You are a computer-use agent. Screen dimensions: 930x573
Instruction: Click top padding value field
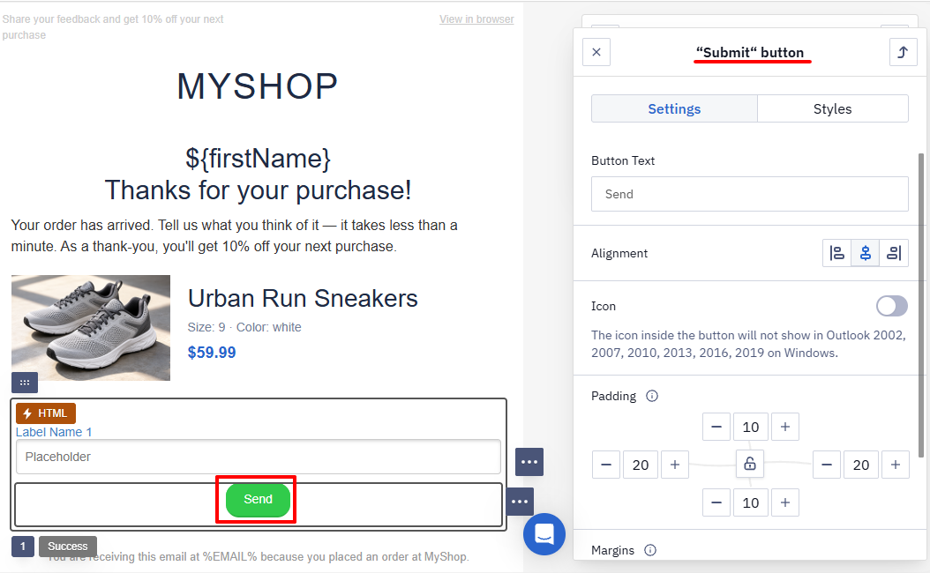(751, 427)
